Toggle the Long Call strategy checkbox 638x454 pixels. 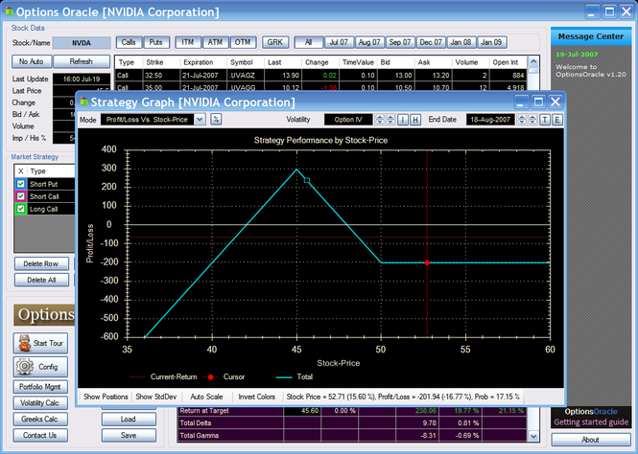coord(20,208)
